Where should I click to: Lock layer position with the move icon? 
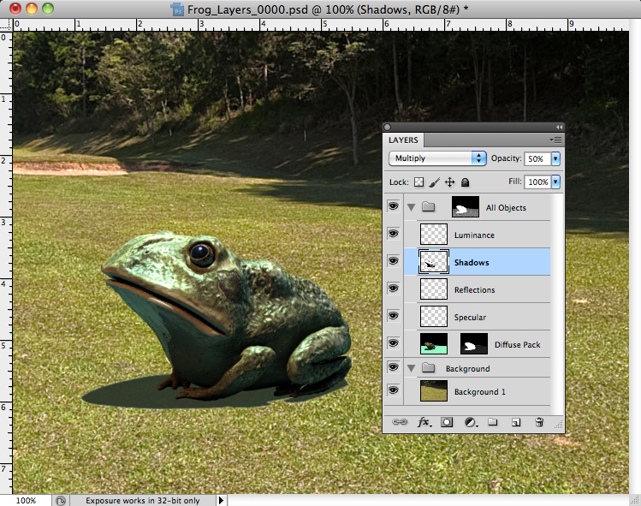coord(450,182)
